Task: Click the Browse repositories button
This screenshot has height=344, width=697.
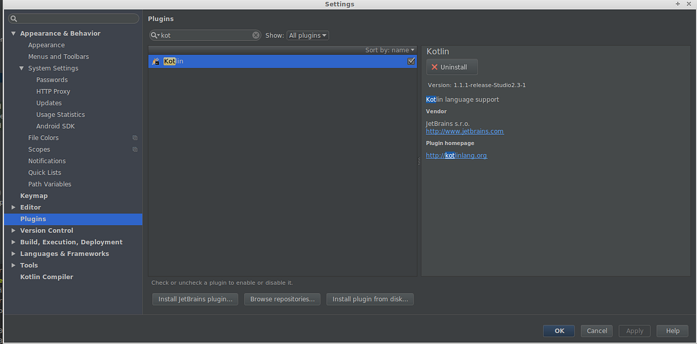Action: [x=282, y=299]
